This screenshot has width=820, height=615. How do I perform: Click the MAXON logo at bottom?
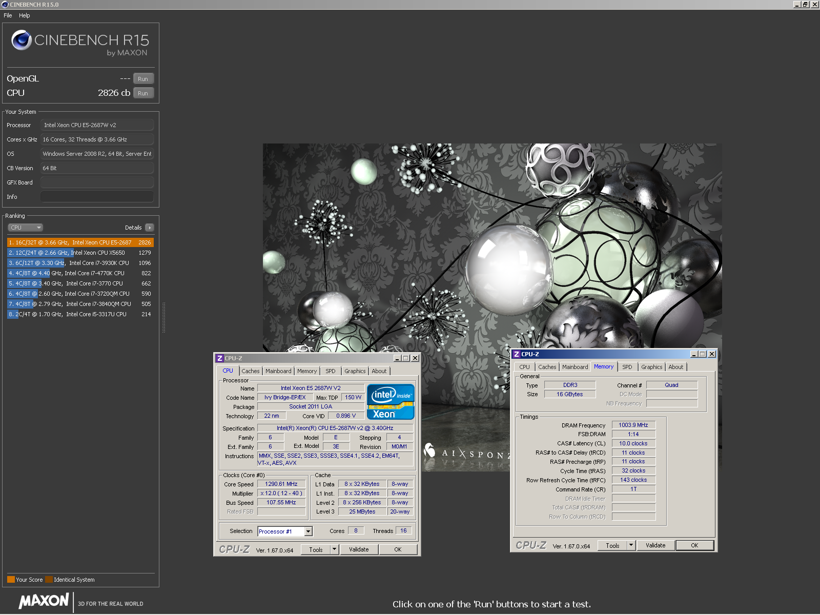click(x=44, y=601)
